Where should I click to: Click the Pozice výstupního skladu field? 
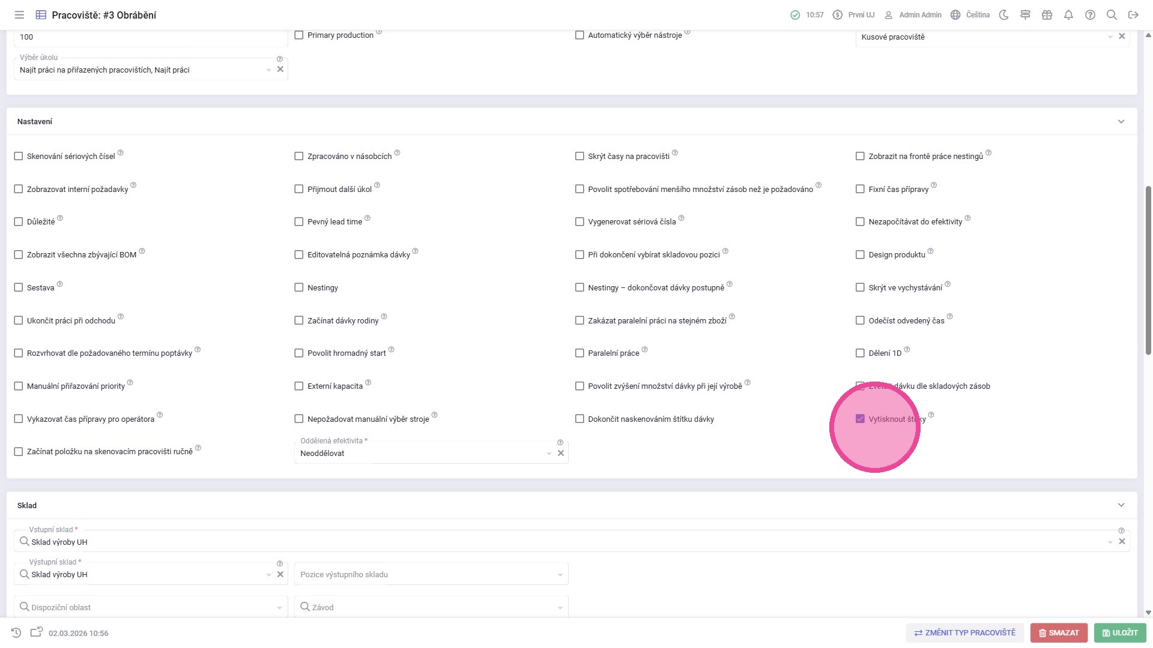coord(431,575)
